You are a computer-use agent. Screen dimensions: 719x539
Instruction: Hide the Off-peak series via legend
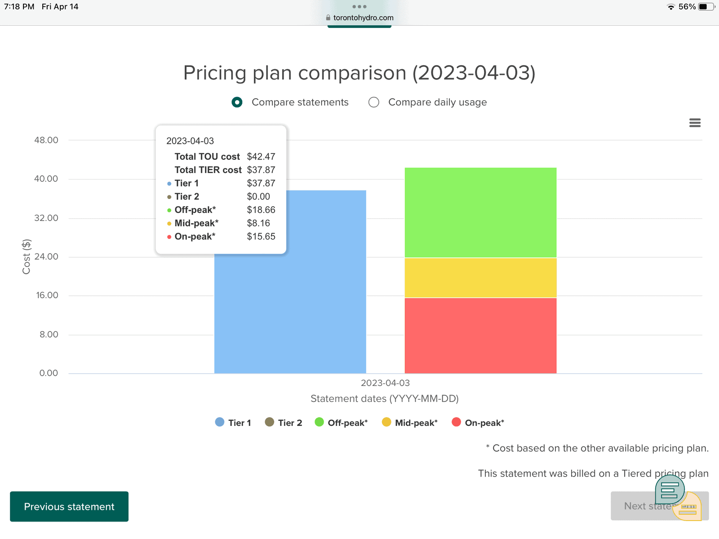coord(320,422)
